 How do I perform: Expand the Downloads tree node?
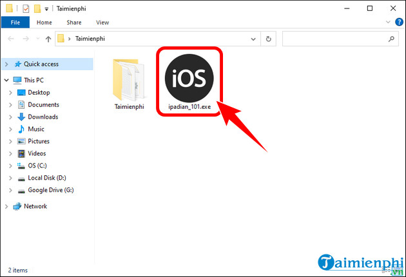[10, 117]
